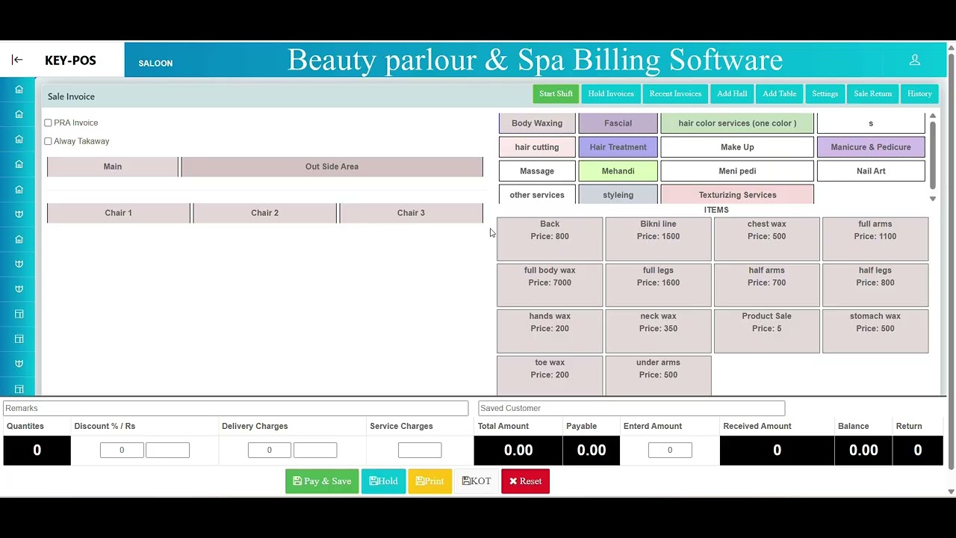Select Chair 2

264,213
